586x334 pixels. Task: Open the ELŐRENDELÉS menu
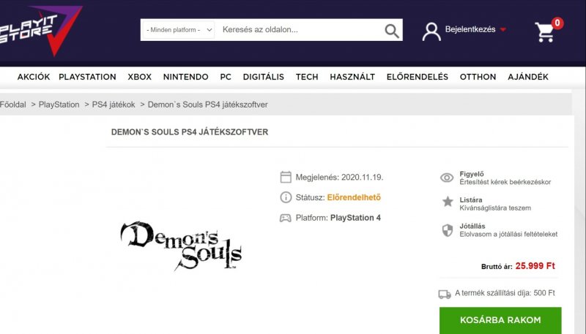click(417, 77)
